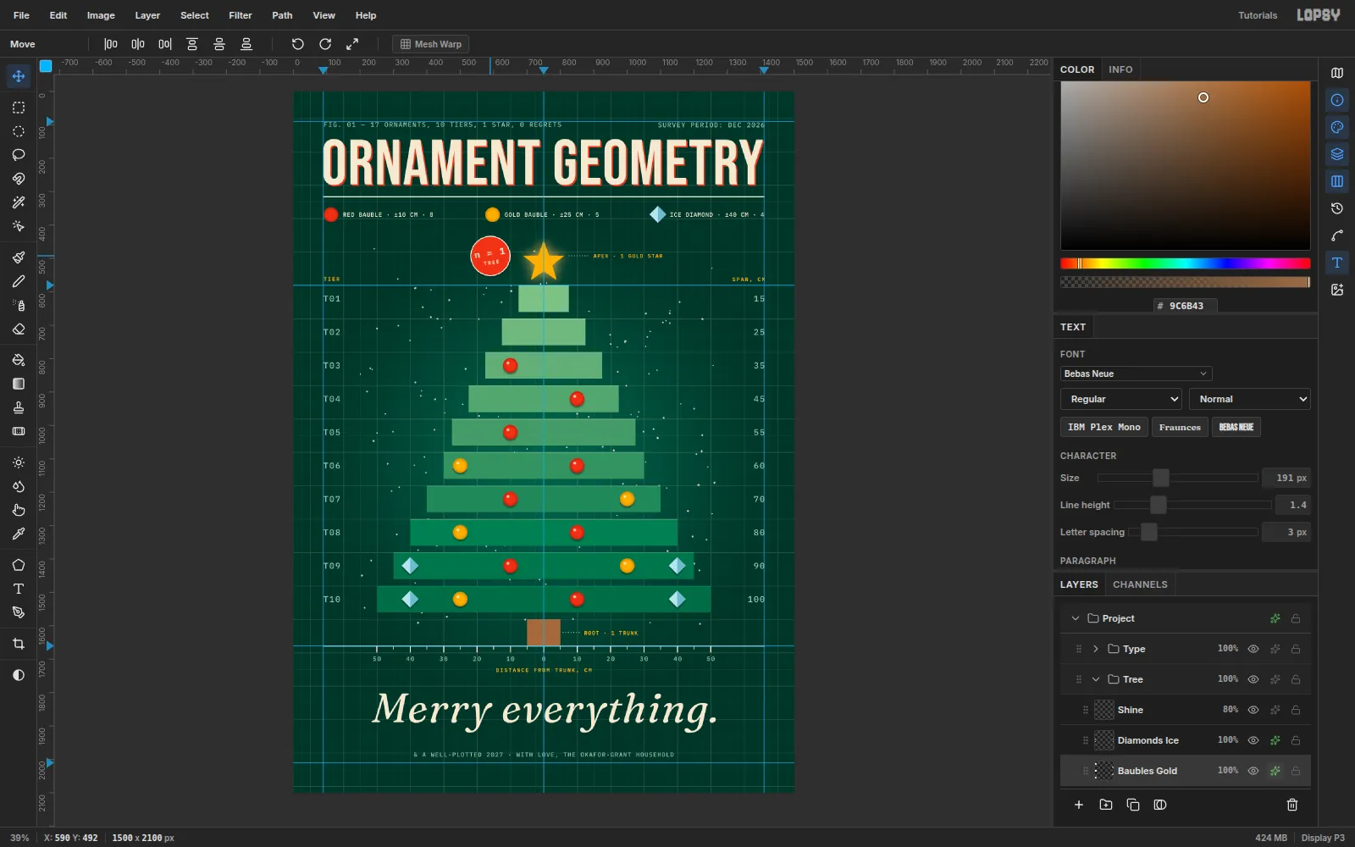The height and width of the screenshot is (847, 1355).
Task: Select the Rectangular Marquee tool
Action: (x=19, y=108)
